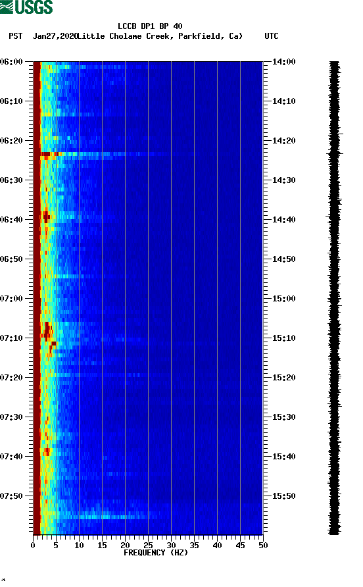The height and width of the screenshot is (587, 363).
Task: Click the "Jan27,2020" date text
Action: coord(55,36)
